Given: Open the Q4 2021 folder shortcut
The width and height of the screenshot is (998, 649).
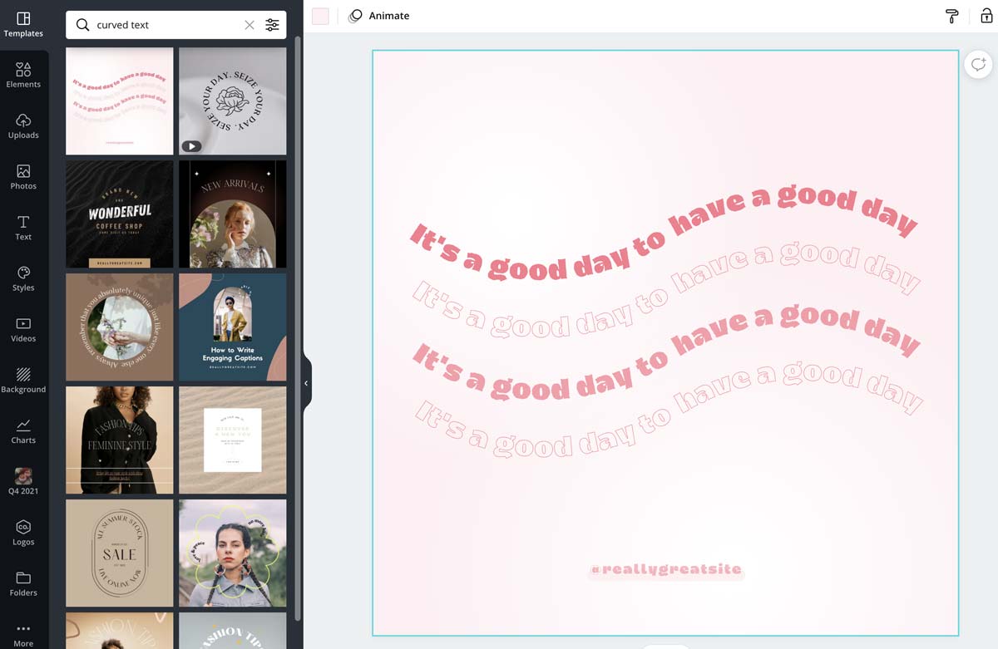Looking at the screenshot, I should [x=23, y=482].
